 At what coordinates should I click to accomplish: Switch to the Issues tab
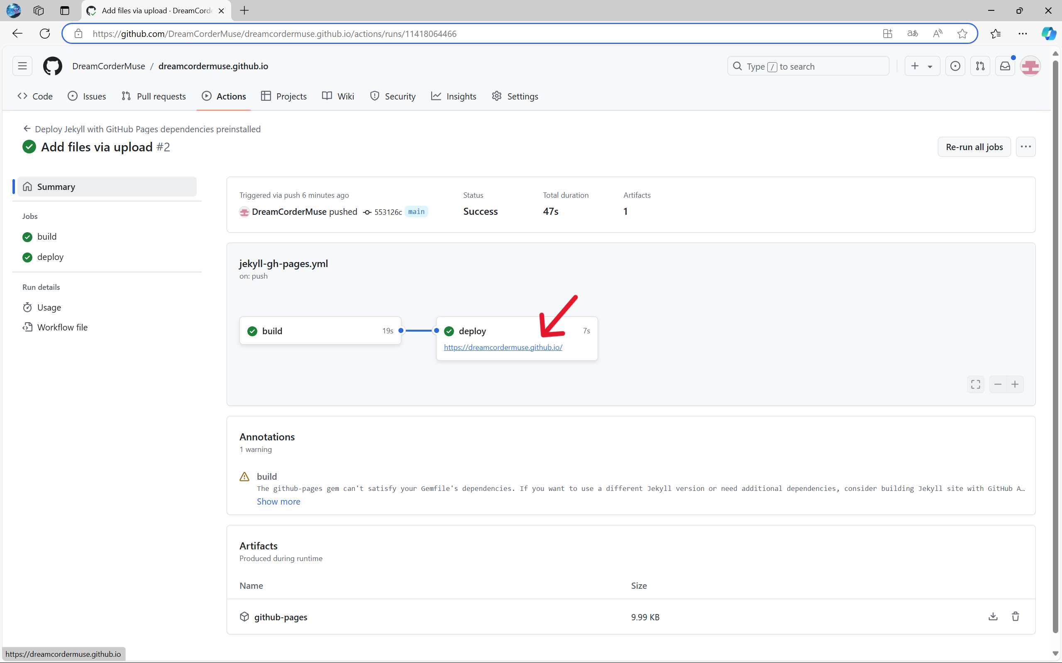pos(87,96)
